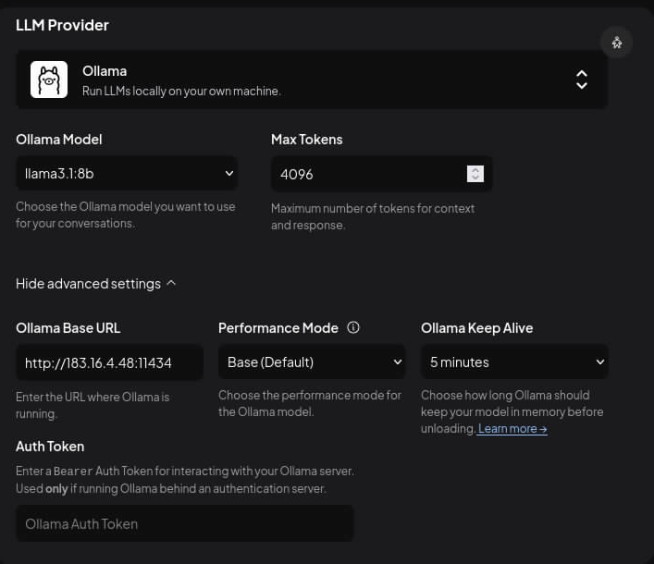The image size is (654, 564).
Task: Open the Ollama Keep Alive dropdown
Action: click(513, 362)
